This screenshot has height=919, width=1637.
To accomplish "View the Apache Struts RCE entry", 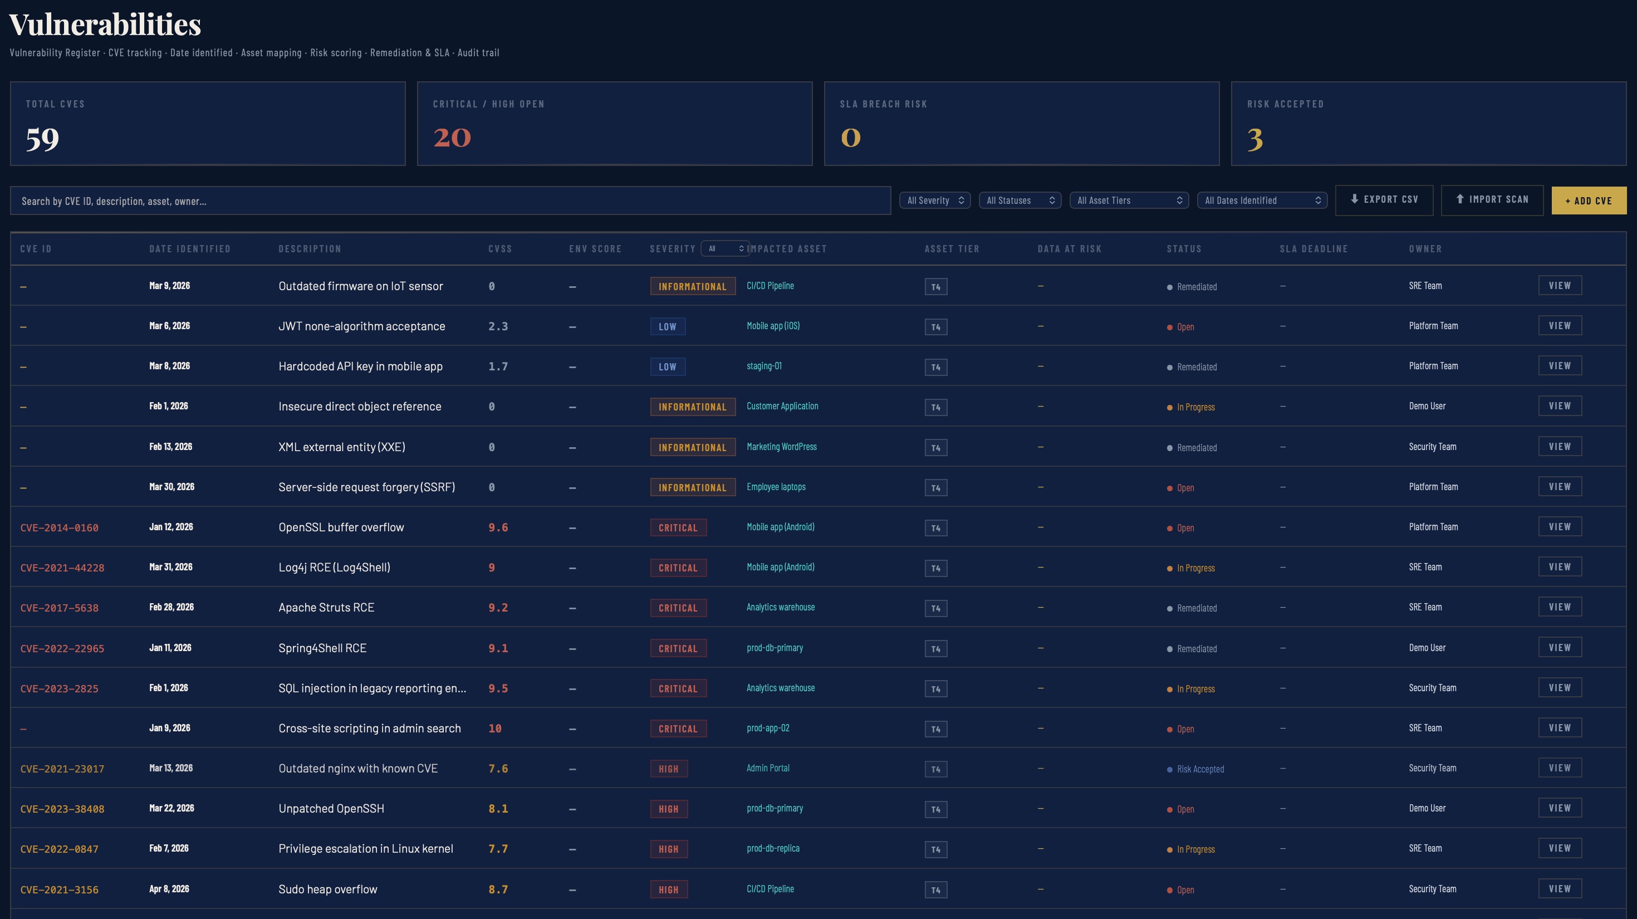I will click(x=1560, y=607).
